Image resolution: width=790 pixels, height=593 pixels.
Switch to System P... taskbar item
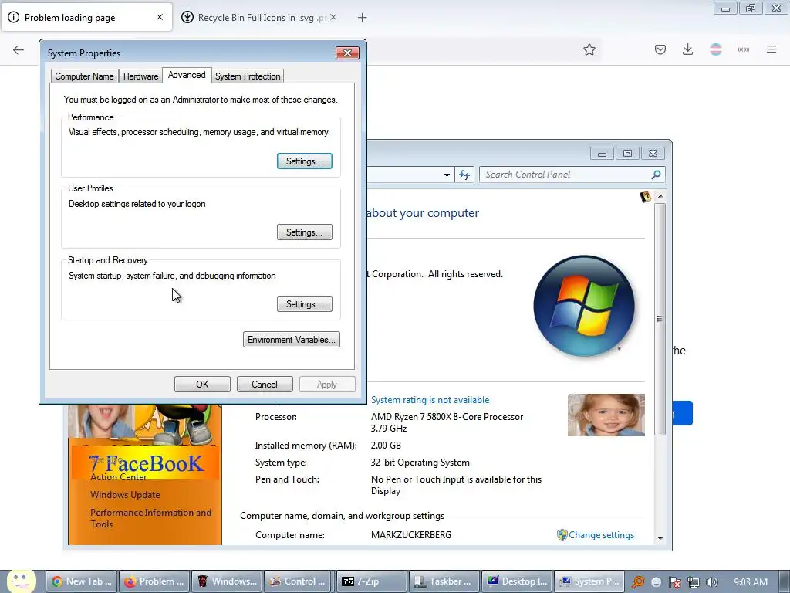click(x=589, y=581)
